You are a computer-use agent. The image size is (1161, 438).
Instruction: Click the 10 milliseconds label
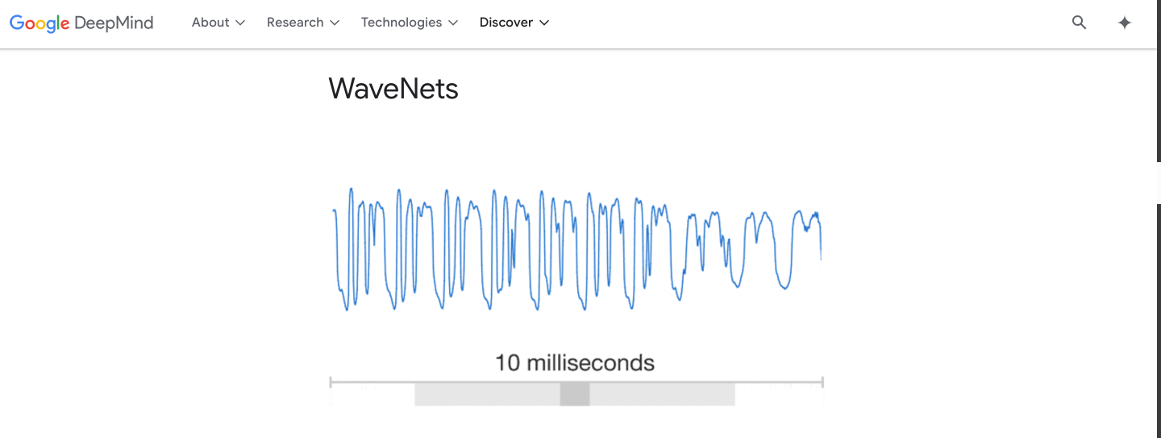pyautogui.click(x=575, y=363)
